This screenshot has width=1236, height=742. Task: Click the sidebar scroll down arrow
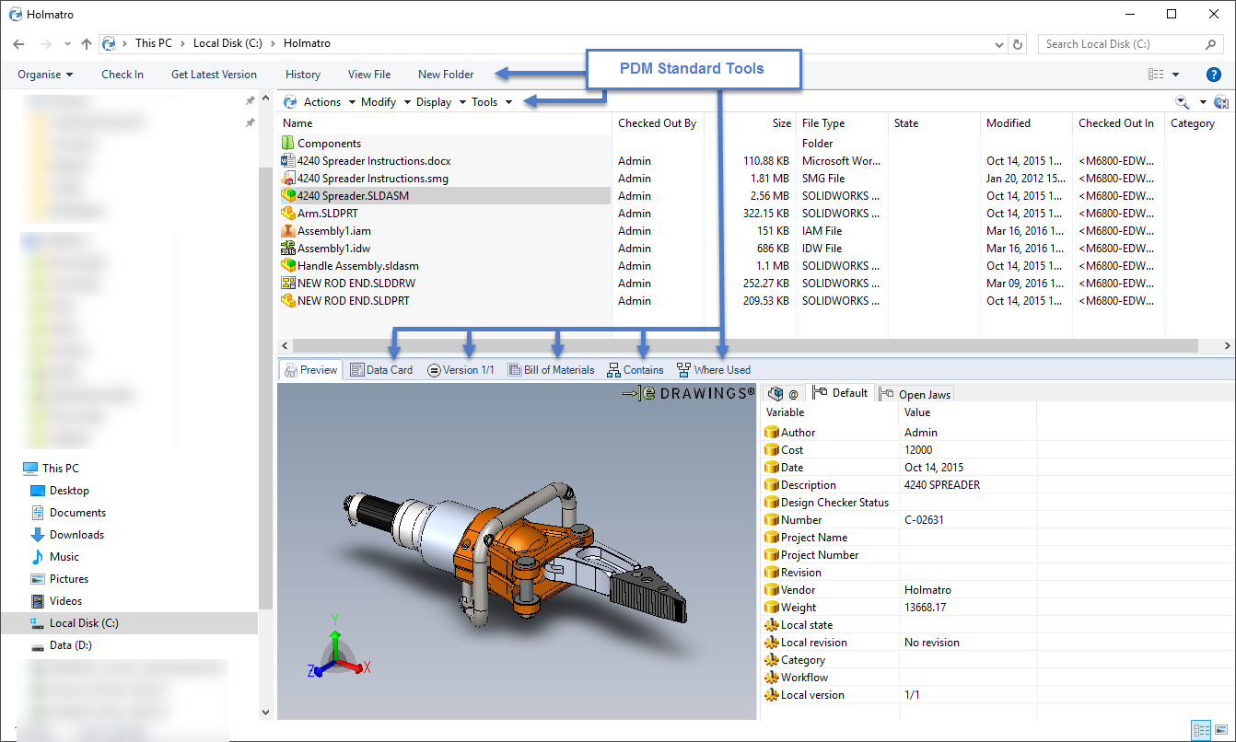266,712
